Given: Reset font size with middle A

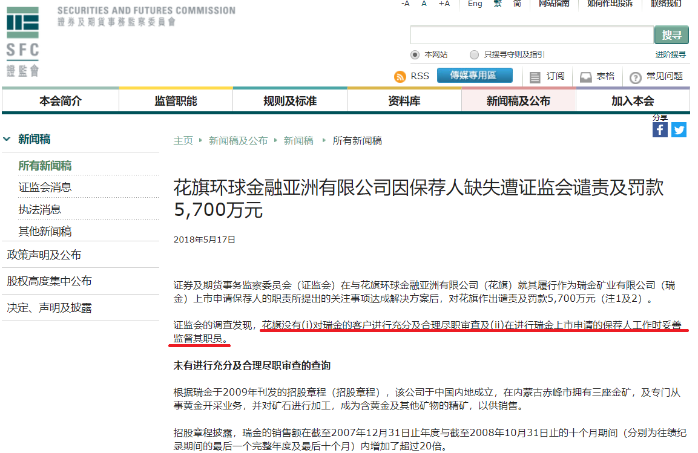Looking at the screenshot, I should pos(424,4).
